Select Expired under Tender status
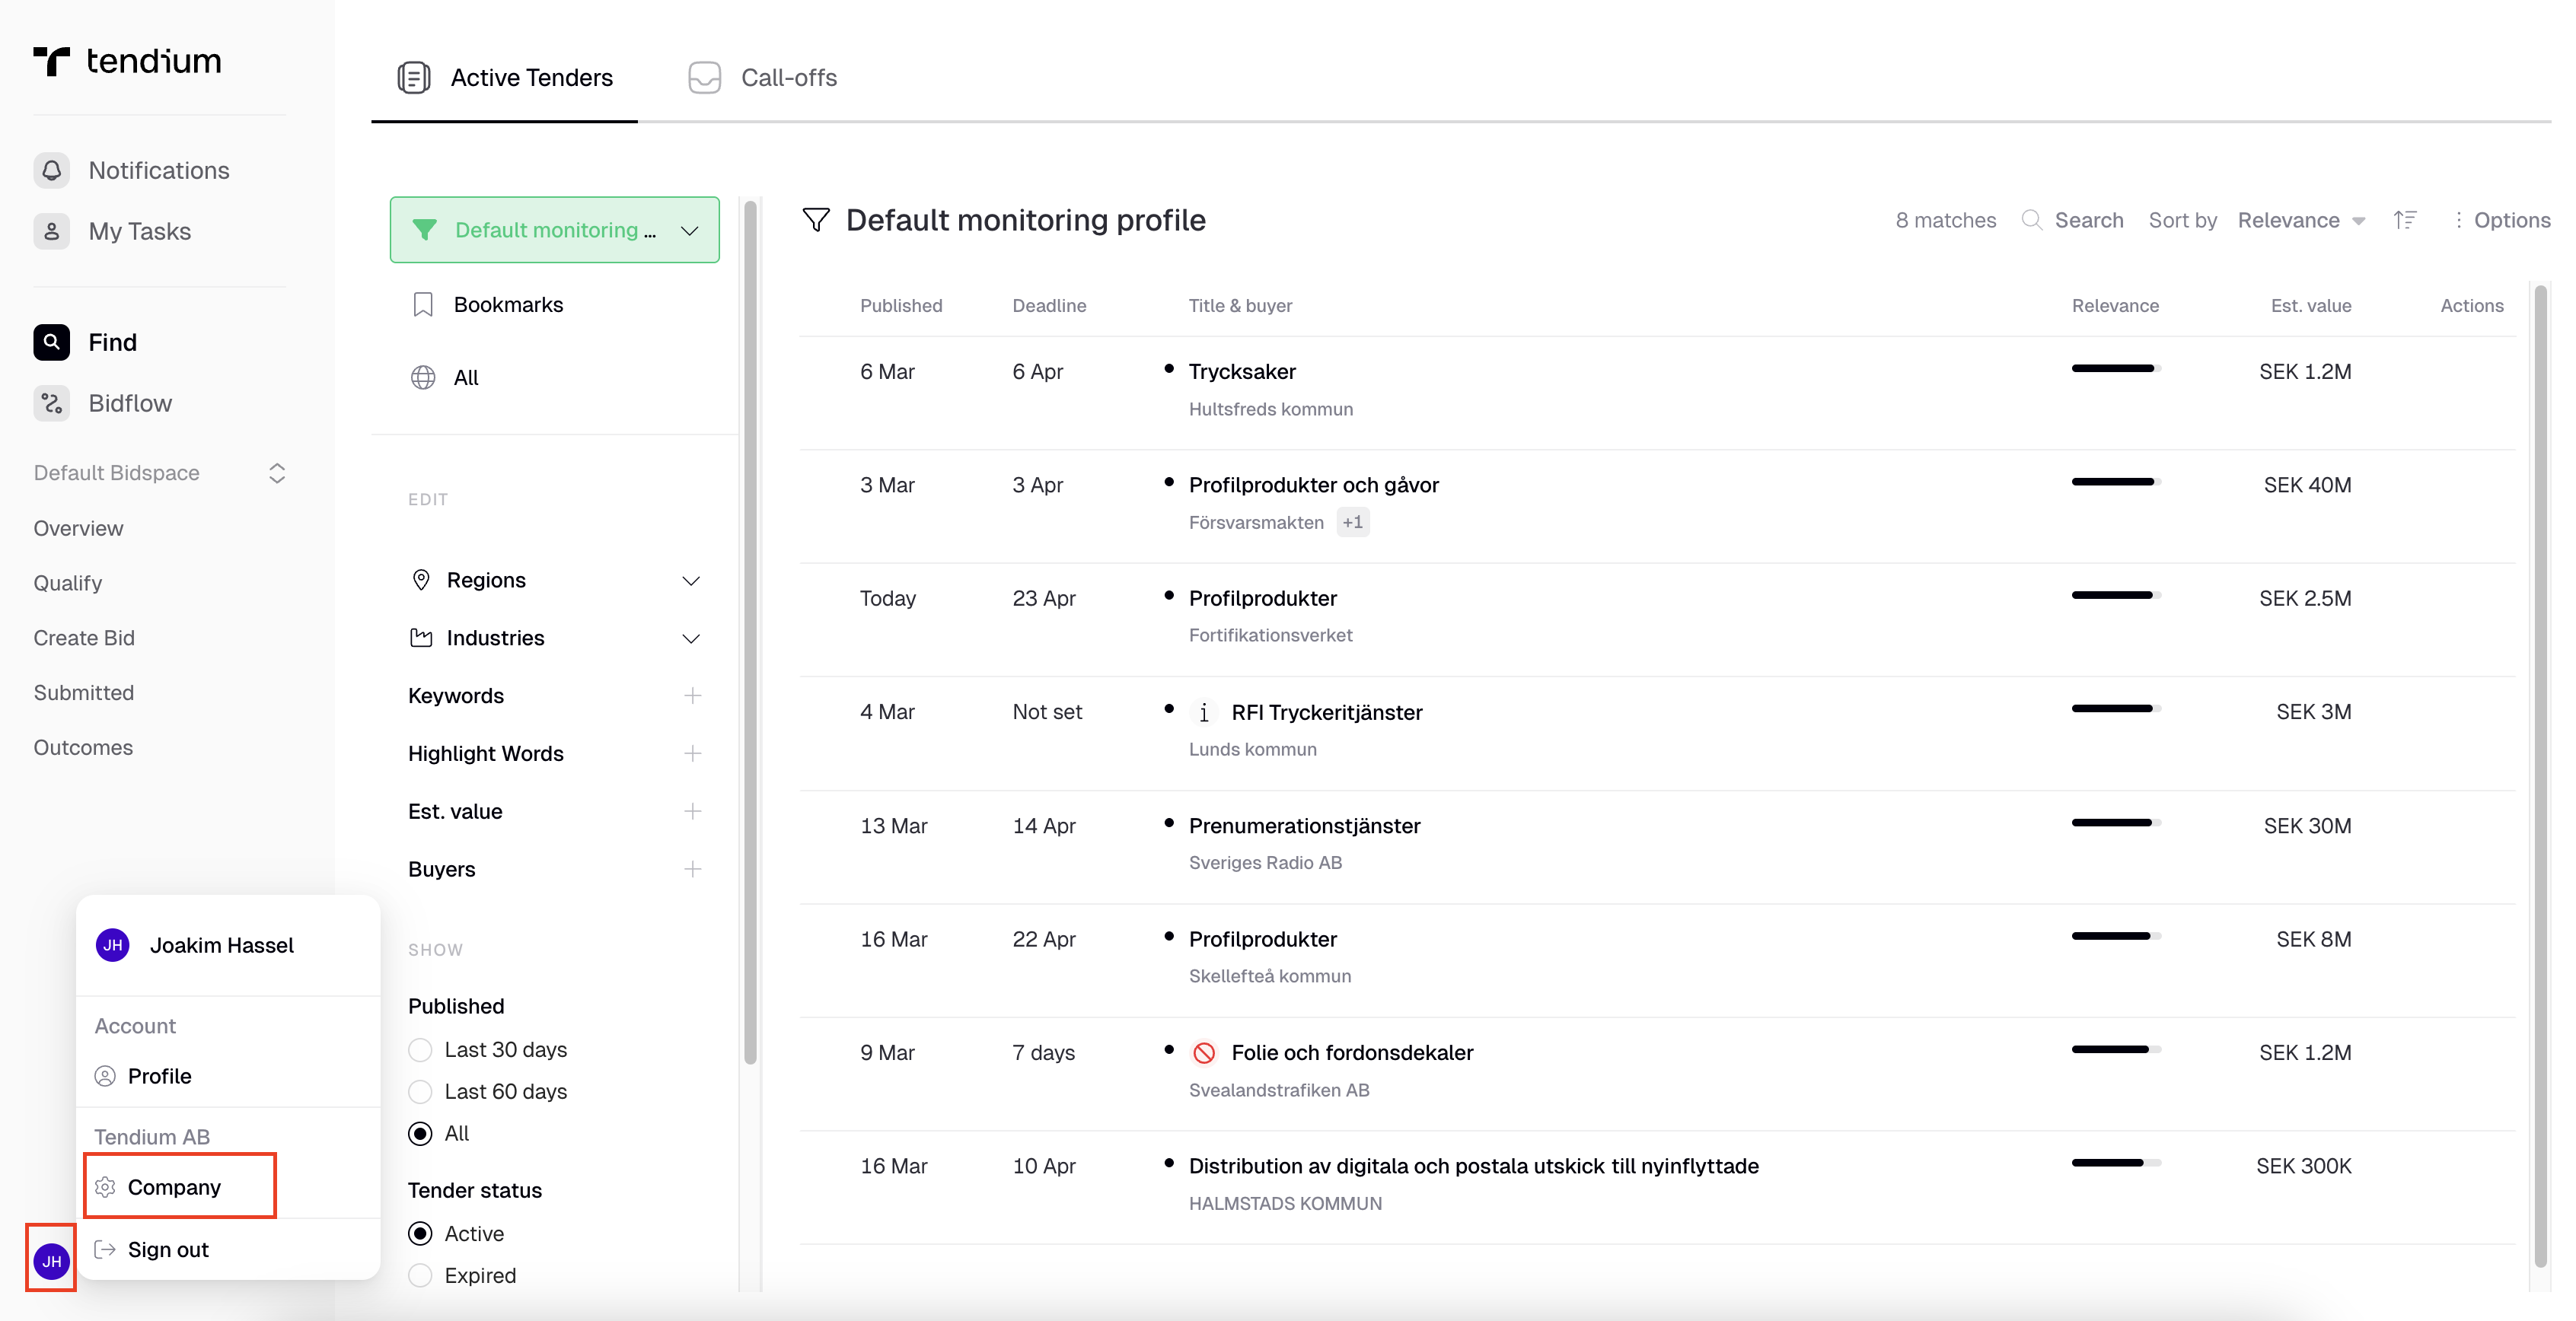Image resolution: width=2576 pixels, height=1321 pixels. [x=420, y=1275]
